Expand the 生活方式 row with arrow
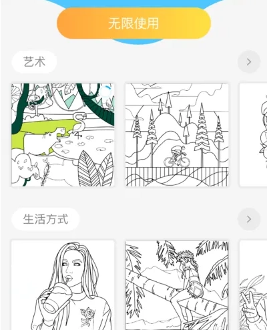The width and height of the screenshot is (267, 330). click(249, 219)
